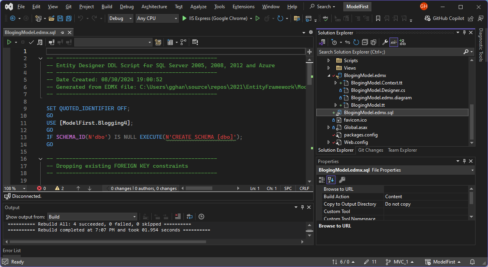Open Properties wrench icon in Solution Explorer
488x267 pixels.
click(385, 42)
